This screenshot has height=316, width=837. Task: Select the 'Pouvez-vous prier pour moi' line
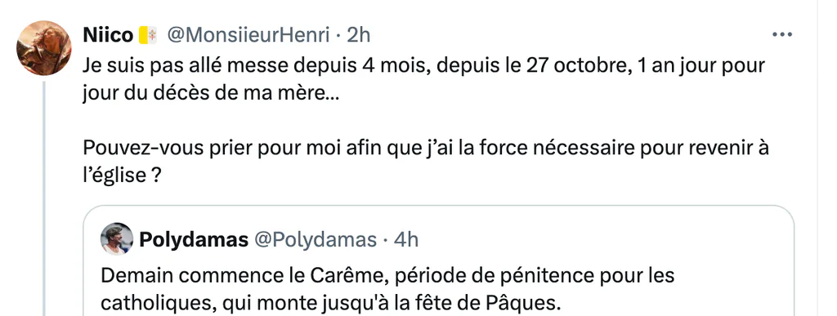tap(426, 148)
